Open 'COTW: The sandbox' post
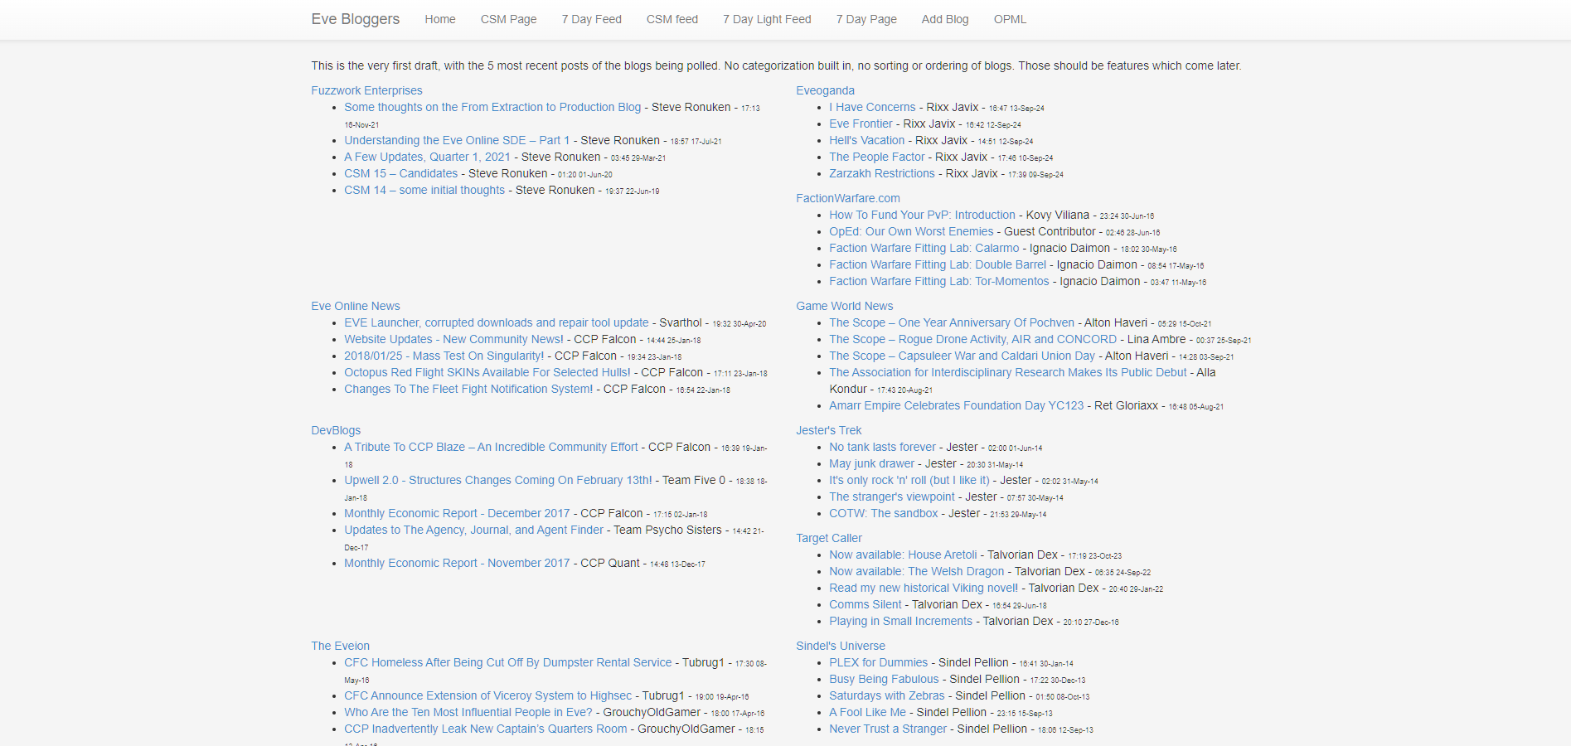1571x746 pixels. 883,513
